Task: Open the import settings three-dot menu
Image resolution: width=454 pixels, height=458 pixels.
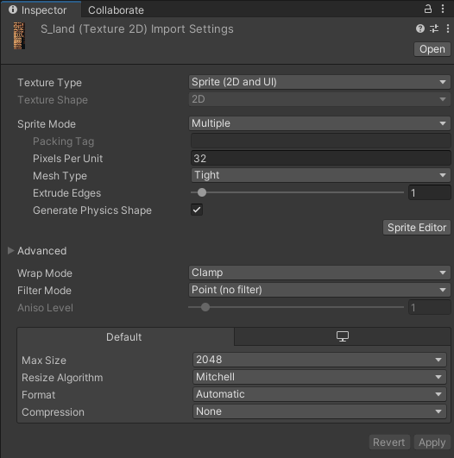Action: [448, 28]
